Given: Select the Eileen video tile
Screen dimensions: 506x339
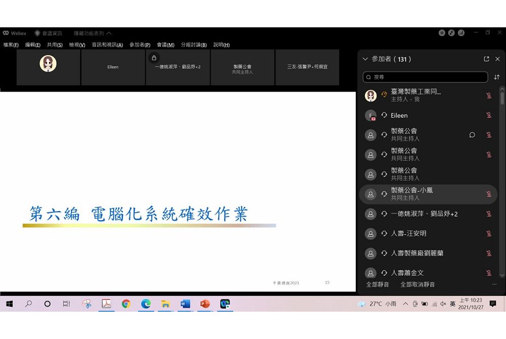Looking at the screenshot, I should [113, 67].
